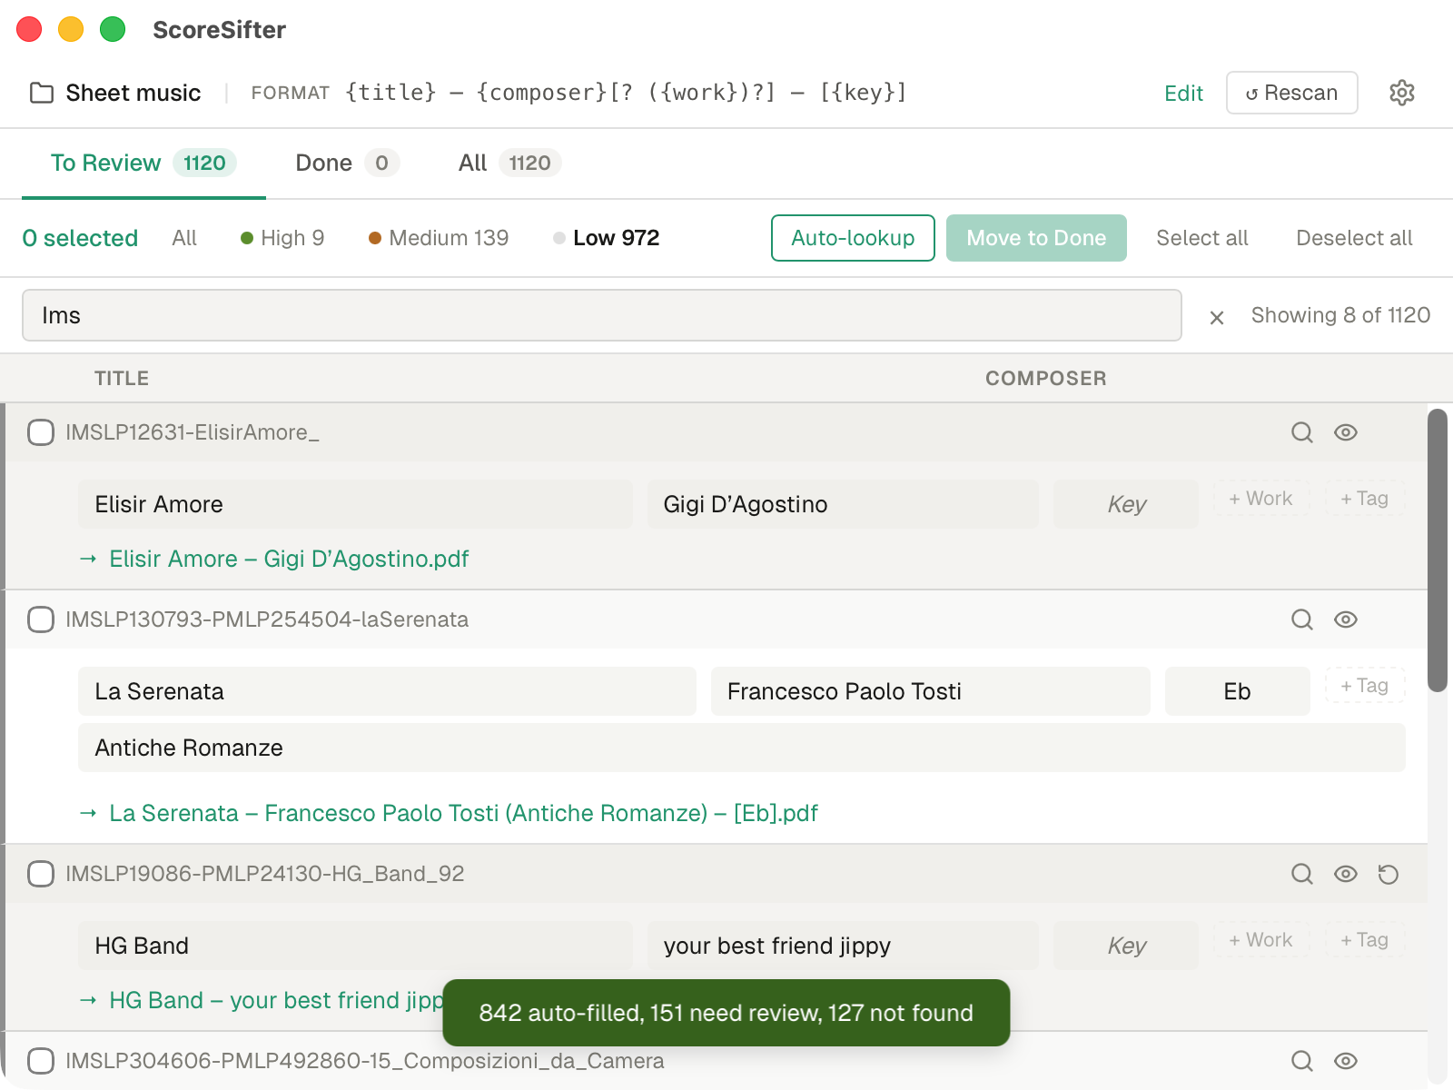Click lookup icon for Composizioni_da_Camera row
The width and height of the screenshot is (1453, 1090).
coord(1301,1061)
